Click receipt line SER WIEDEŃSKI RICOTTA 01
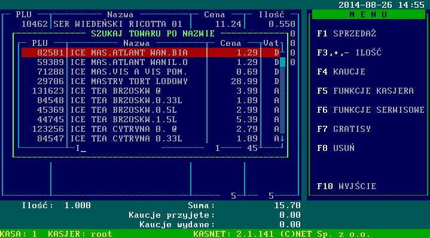 click(x=118, y=24)
